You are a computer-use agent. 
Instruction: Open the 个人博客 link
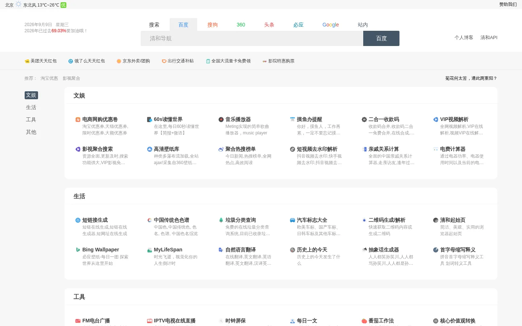point(464,38)
